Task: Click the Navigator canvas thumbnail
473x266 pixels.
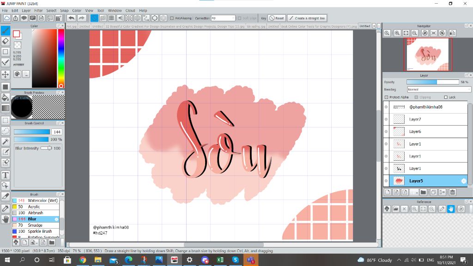Action: [x=428, y=54]
